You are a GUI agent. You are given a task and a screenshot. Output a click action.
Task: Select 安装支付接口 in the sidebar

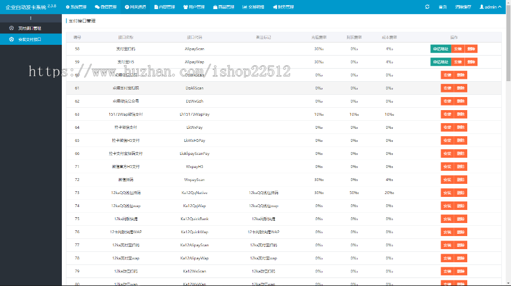31,39
